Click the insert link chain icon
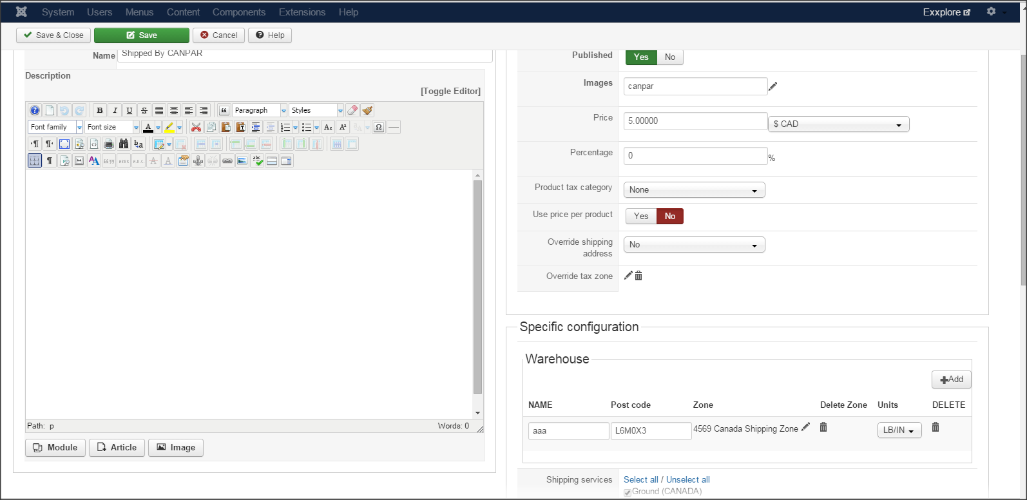1027x500 pixels. [227, 160]
